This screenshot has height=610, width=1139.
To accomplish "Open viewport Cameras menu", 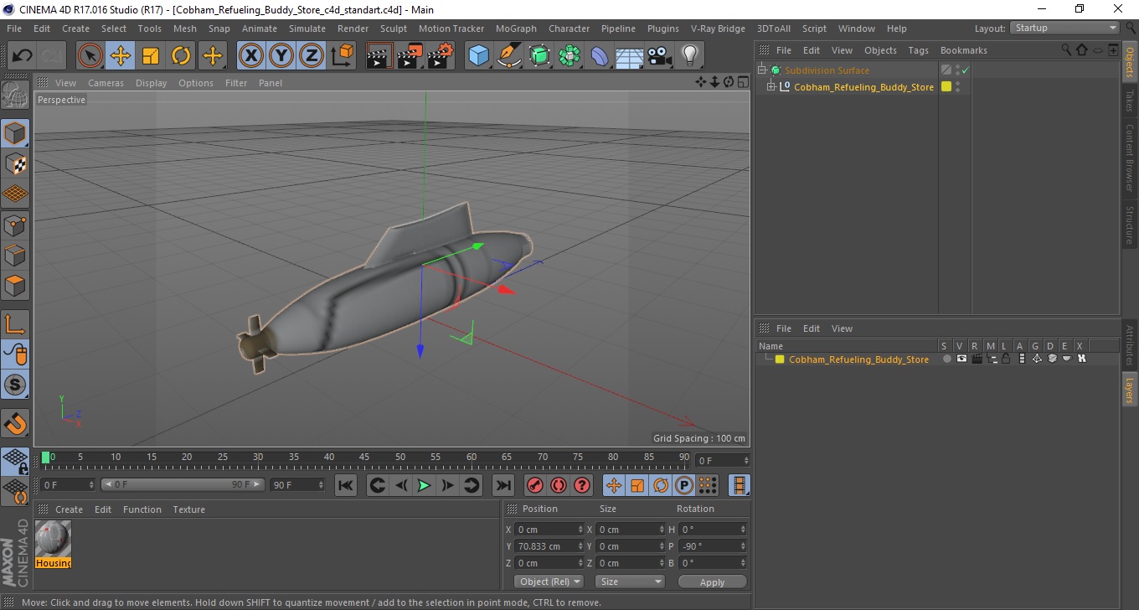I will point(106,83).
